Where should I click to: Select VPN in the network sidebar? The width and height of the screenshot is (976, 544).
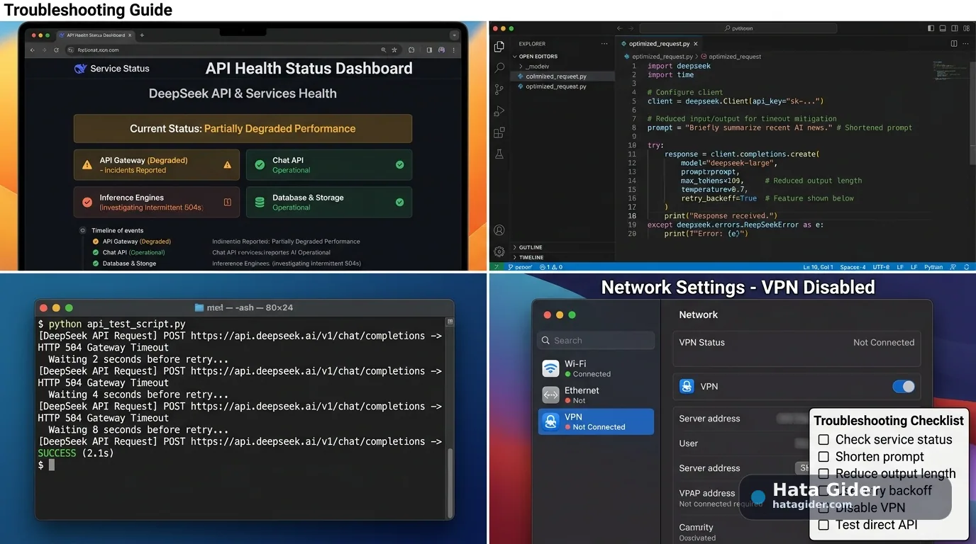coord(596,421)
